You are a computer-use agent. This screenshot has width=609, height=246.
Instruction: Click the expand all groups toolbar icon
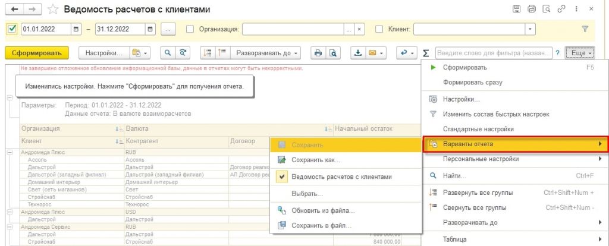pyautogui.click(x=208, y=53)
